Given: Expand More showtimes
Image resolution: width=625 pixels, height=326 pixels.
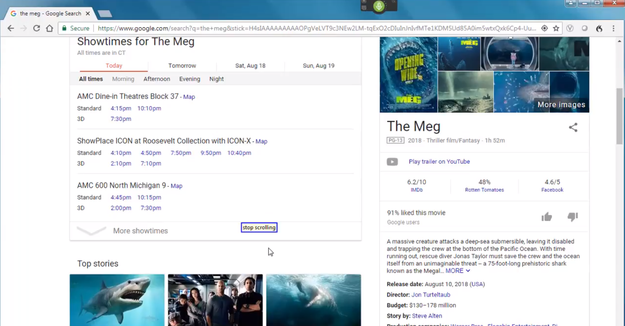Looking at the screenshot, I should 140,231.
